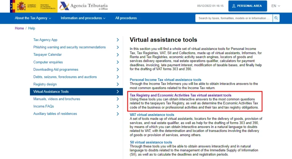Open Tax Registry and Economic Activities Tax tools
Image resolution: width=292 pixels, height=159 pixels.
click(181, 95)
